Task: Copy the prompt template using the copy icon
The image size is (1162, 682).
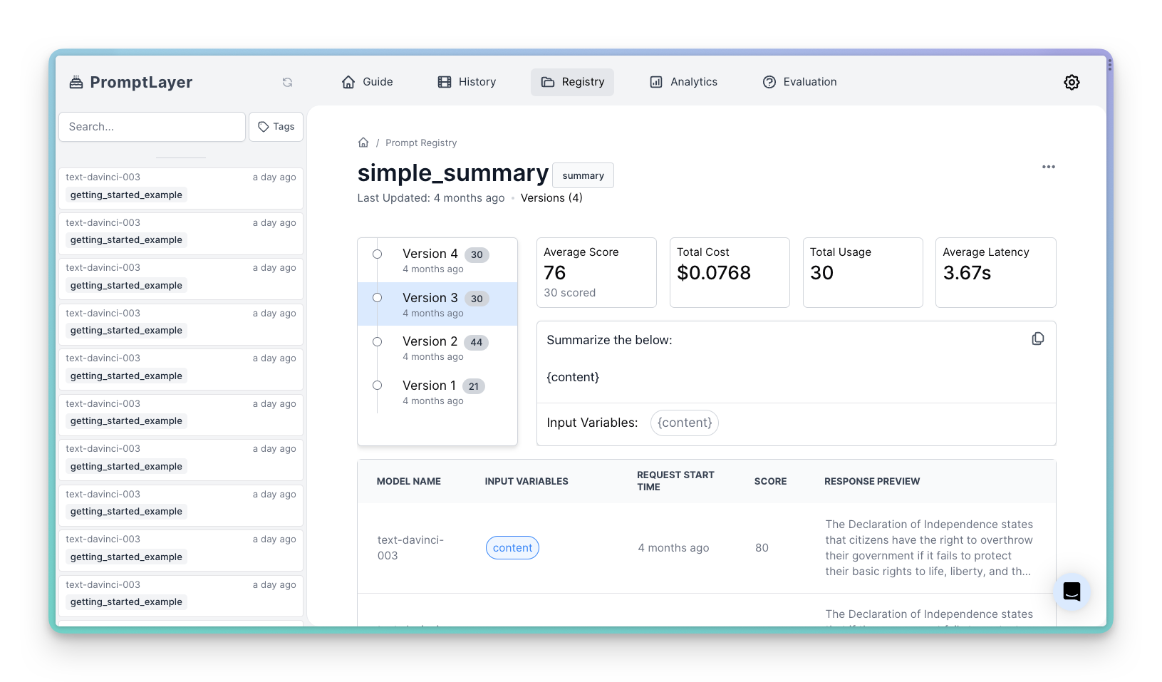Action: (x=1038, y=339)
